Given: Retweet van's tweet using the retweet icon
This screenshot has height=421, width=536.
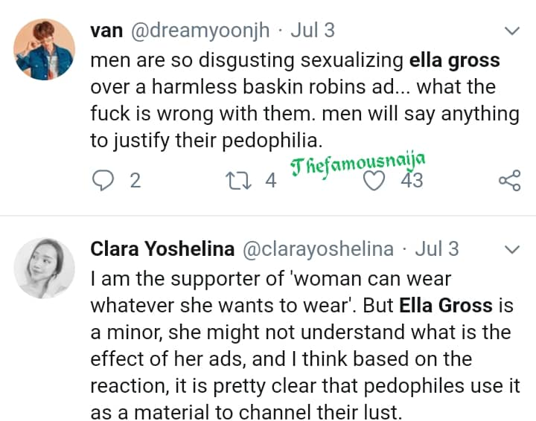Looking at the screenshot, I should [x=242, y=180].
